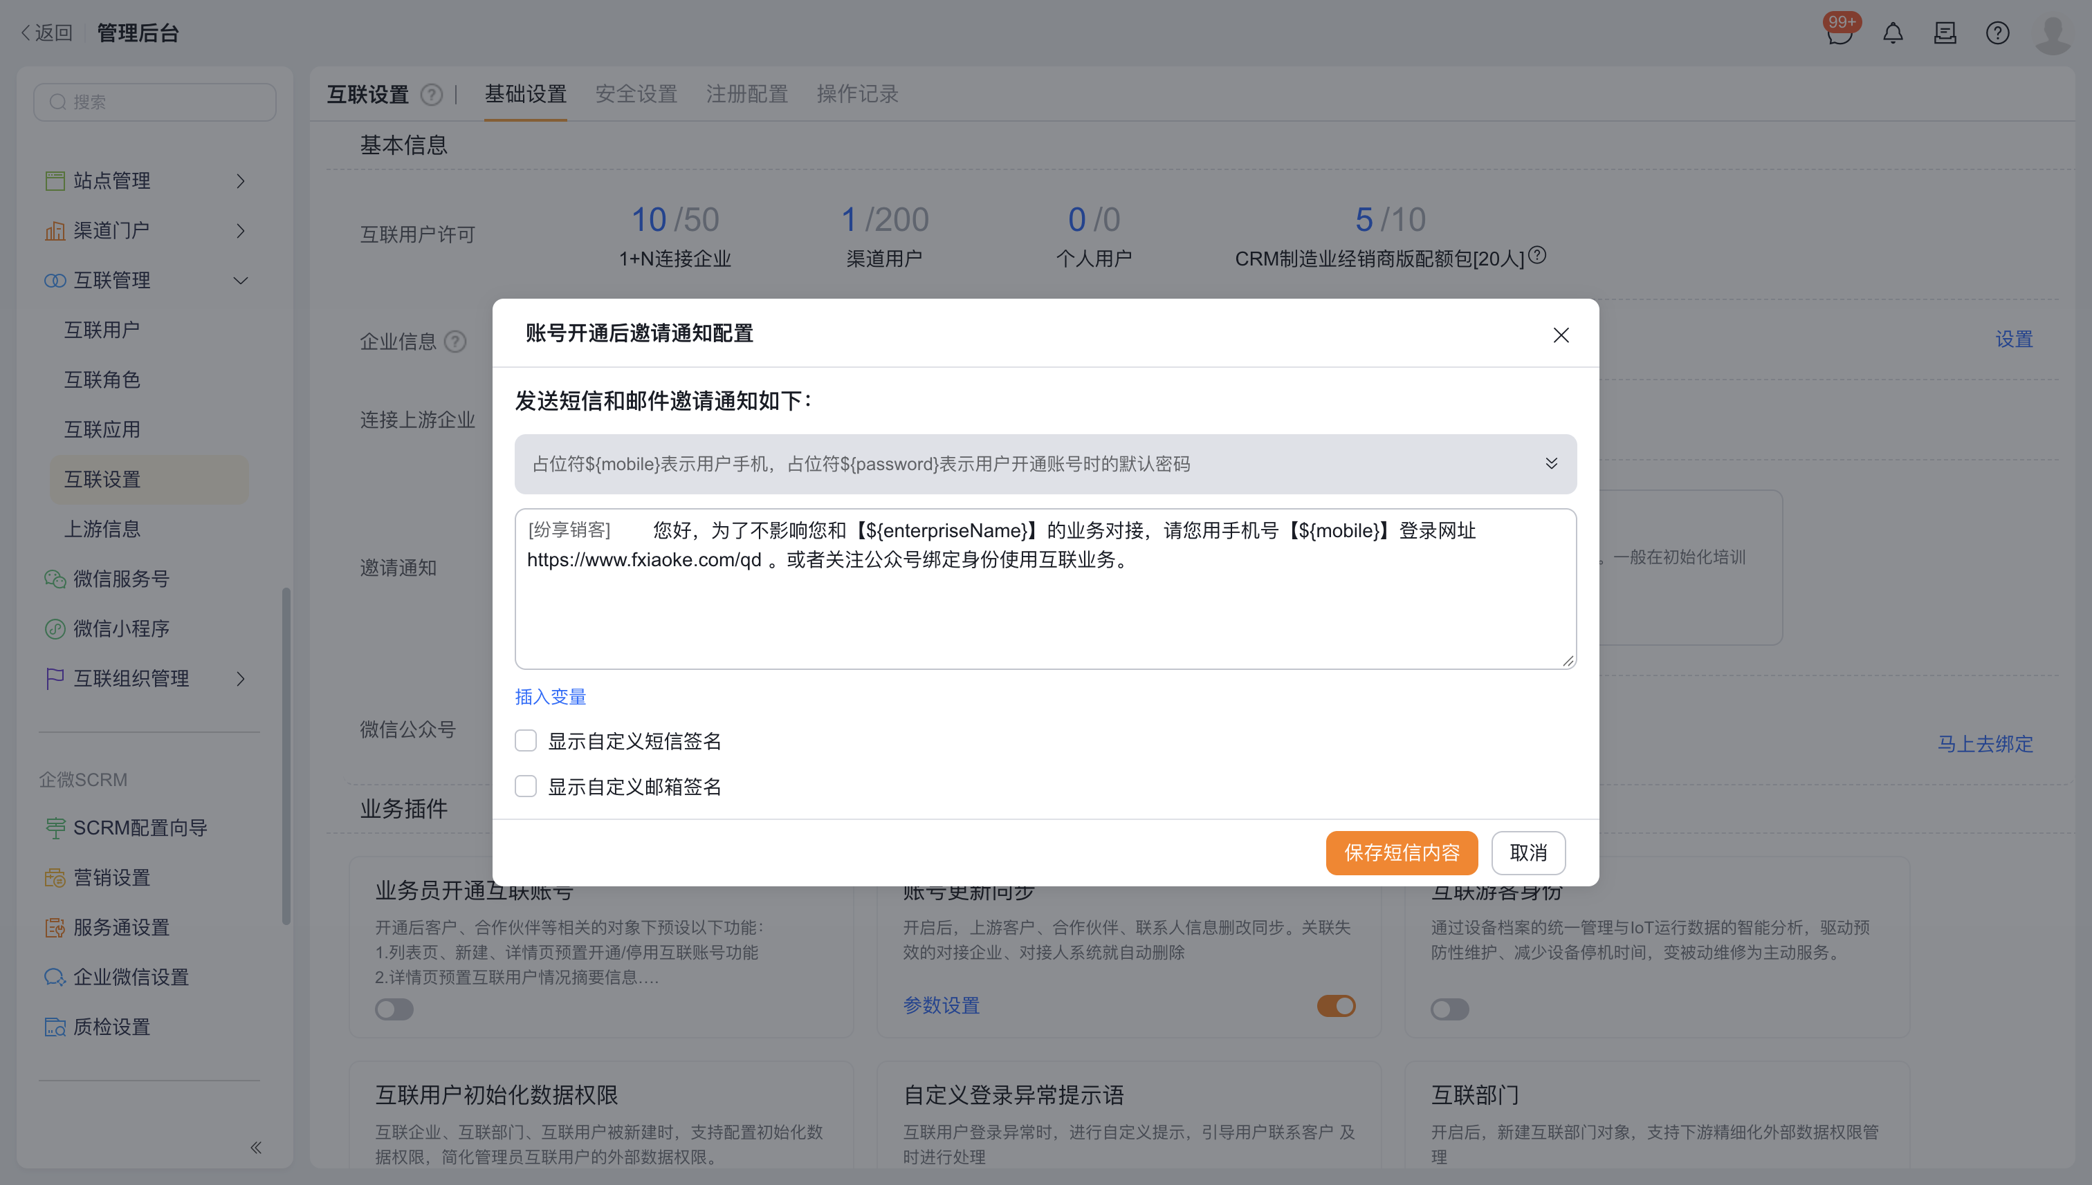
Task: Close the 账号开通后邀请通知配置 dialog
Action: (x=1560, y=335)
